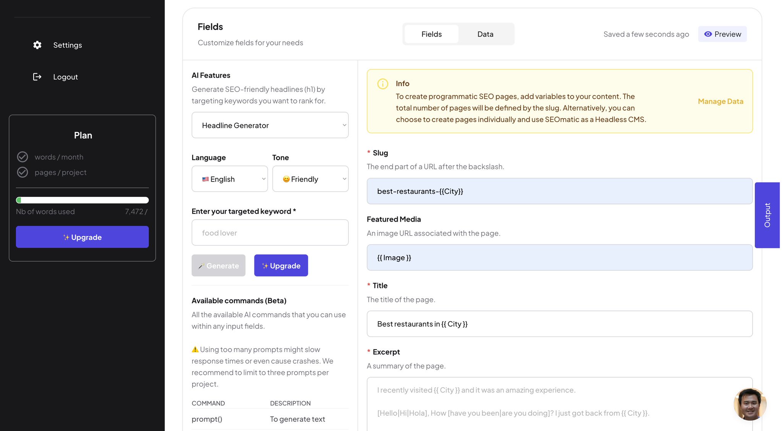The height and width of the screenshot is (431, 782).
Task: Click the Logout arrow icon
Action: pos(37,77)
